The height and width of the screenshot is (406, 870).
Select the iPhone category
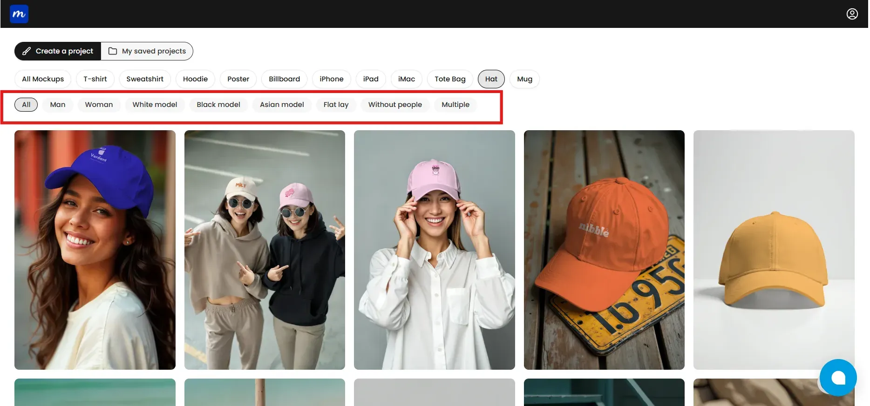(332, 79)
